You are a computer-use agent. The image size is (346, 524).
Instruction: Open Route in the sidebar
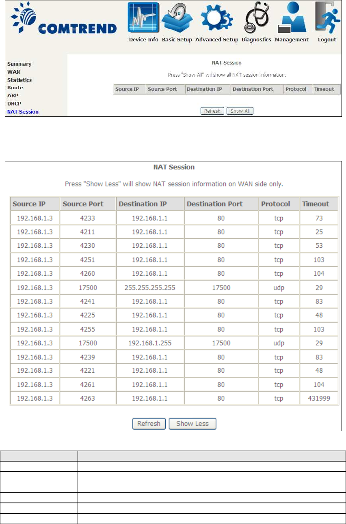point(15,88)
